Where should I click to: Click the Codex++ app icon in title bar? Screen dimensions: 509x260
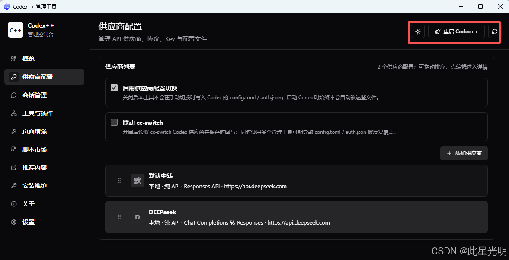(x=6, y=6)
